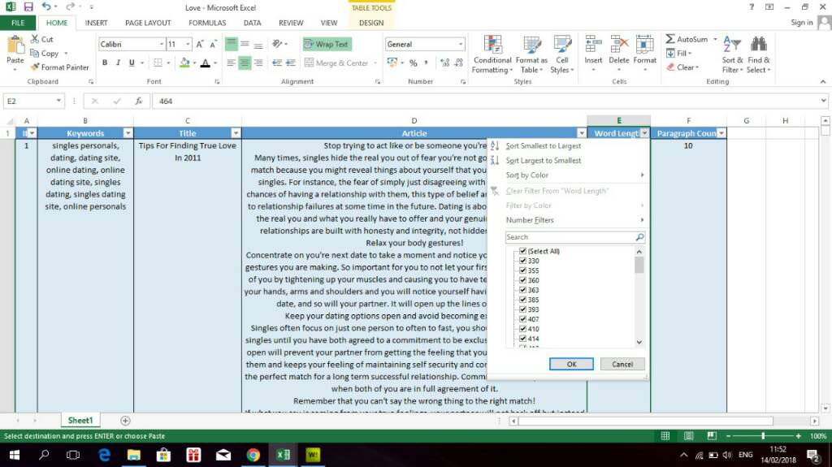Click Sign in link
The image size is (832, 467).
[802, 22]
